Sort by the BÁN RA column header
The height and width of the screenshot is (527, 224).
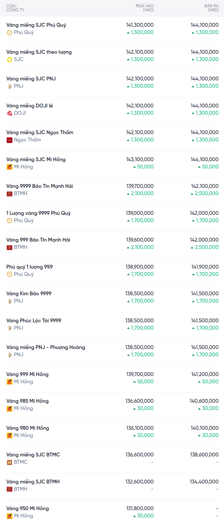(x=211, y=8)
